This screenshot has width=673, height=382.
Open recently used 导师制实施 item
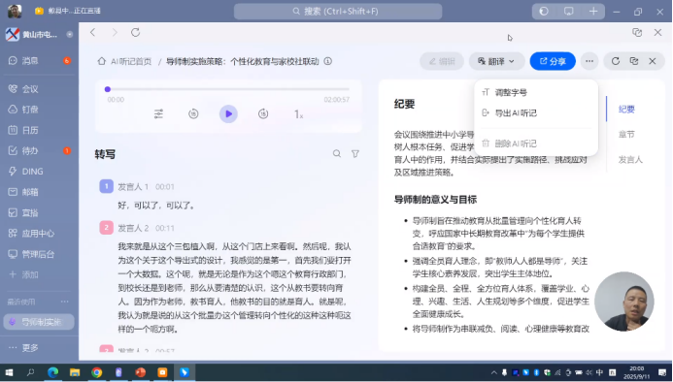pos(39,322)
